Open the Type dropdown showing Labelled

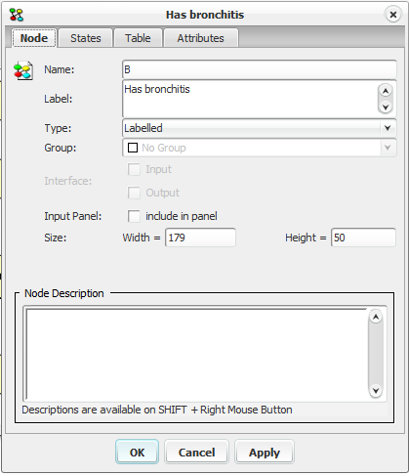point(259,128)
